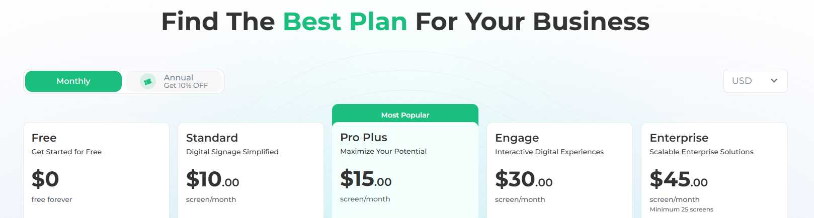
Task: Click the $0 free forever price
Action: (x=45, y=179)
